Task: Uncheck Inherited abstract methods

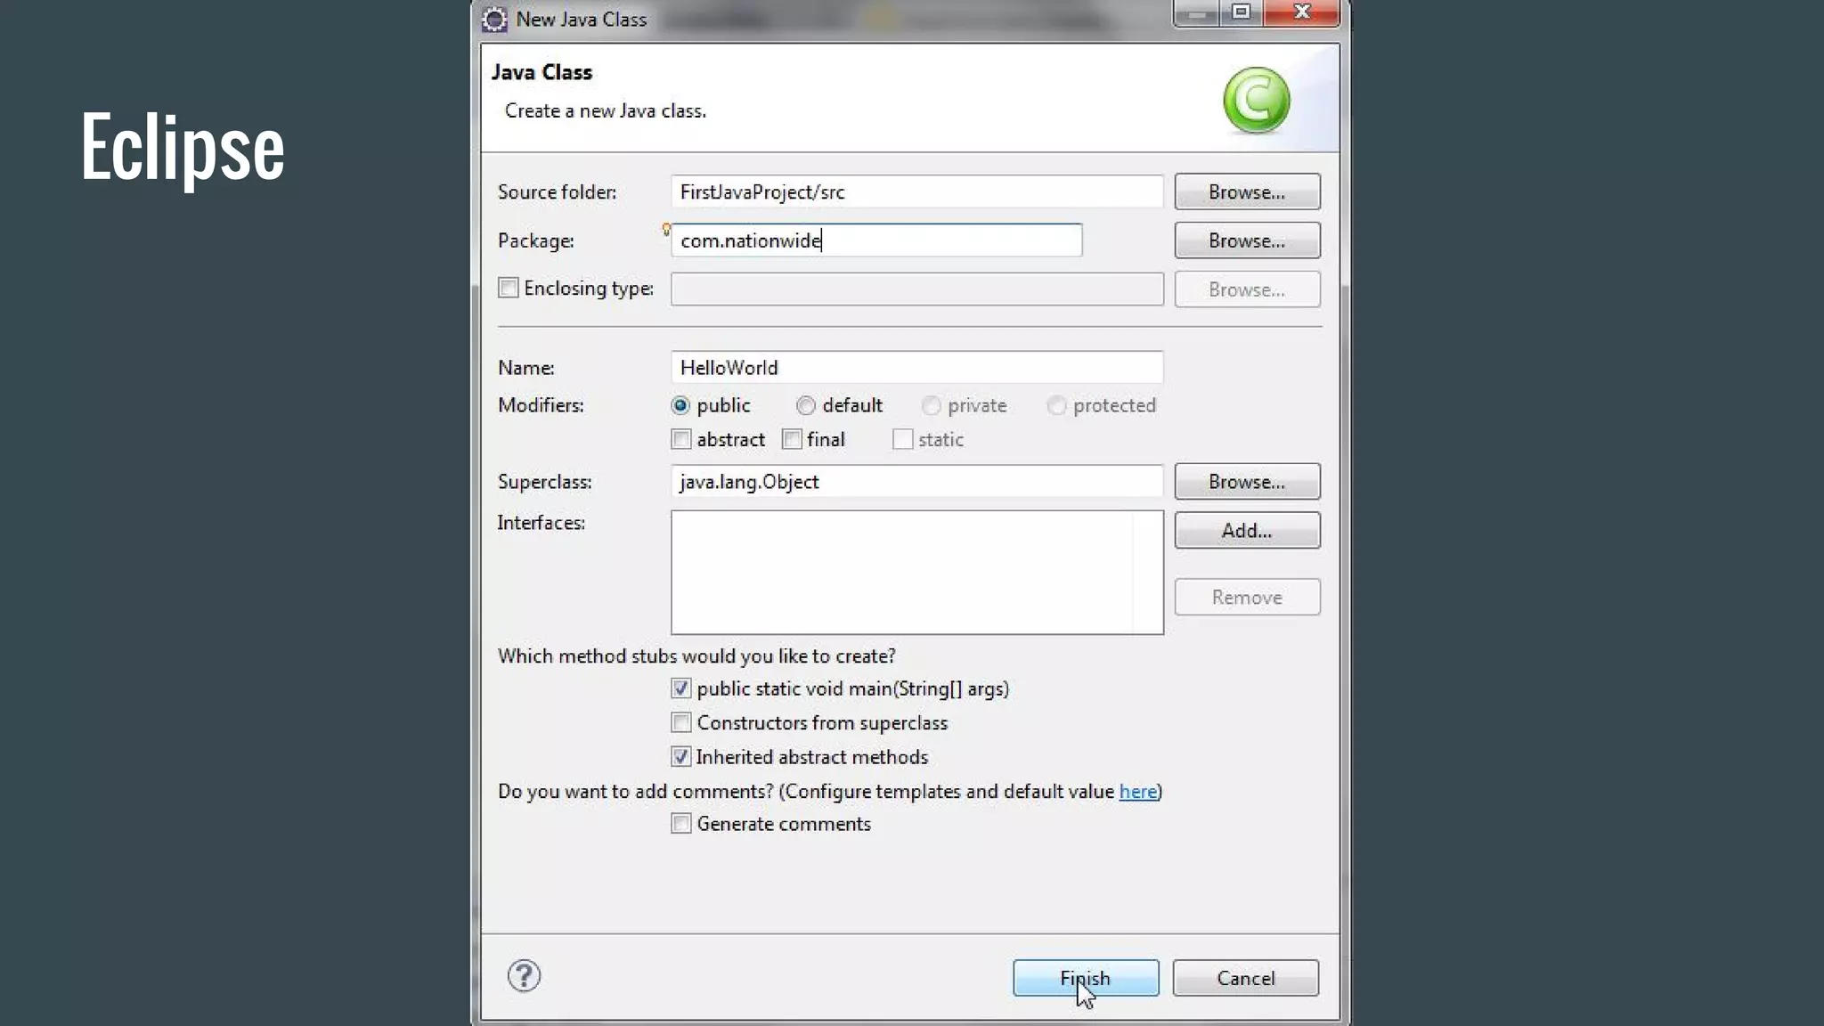Action: pyautogui.click(x=681, y=757)
